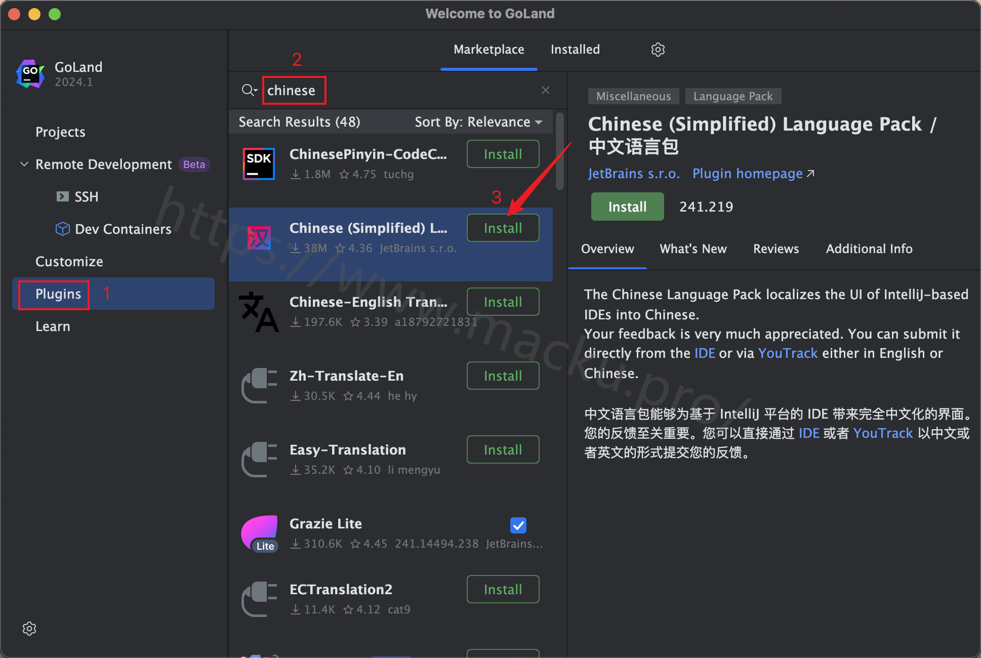
Task: Install the ChinesePinyin-CodeCompletion plugin
Action: [x=503, y=154]
